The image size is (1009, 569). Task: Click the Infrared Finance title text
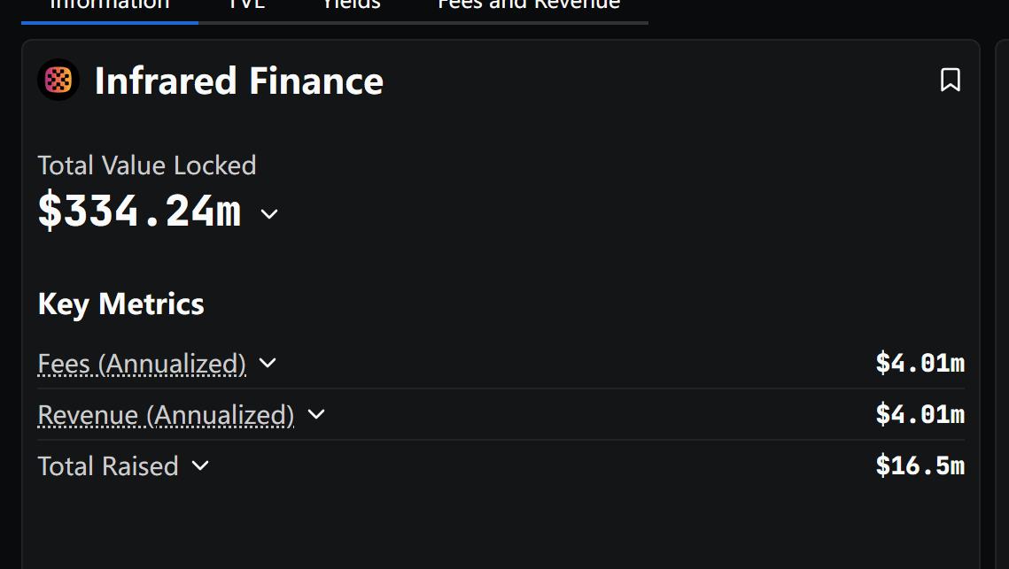pos(238,81)
